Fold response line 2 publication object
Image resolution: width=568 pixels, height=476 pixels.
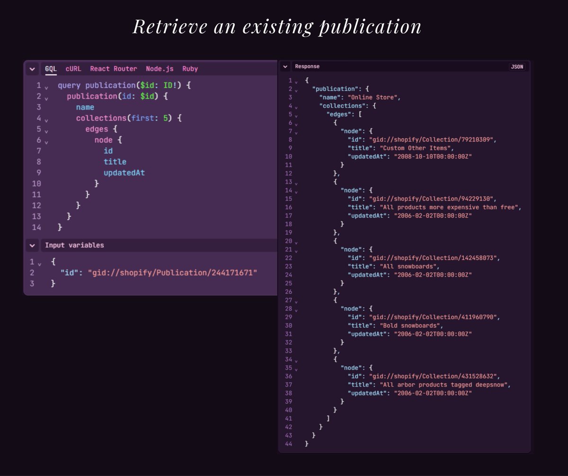coord(296,90)
